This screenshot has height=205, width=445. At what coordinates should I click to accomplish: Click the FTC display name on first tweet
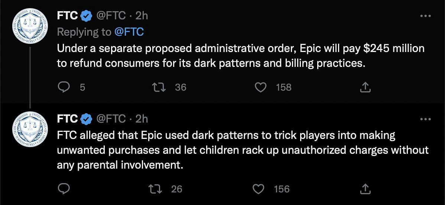(x=67, y=16)
